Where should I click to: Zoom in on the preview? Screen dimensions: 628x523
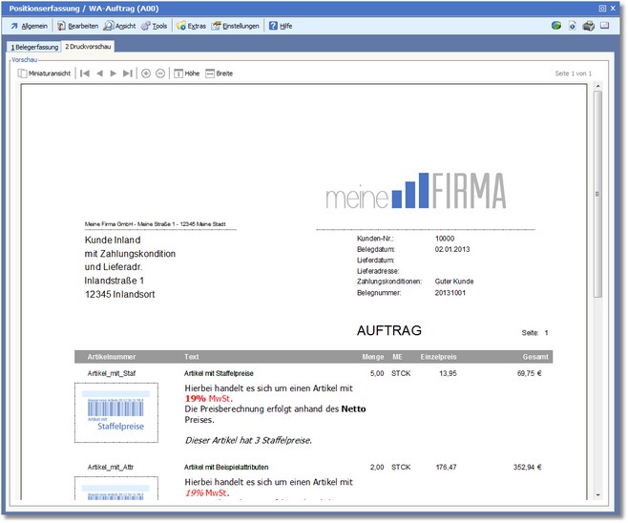(146, 73)
